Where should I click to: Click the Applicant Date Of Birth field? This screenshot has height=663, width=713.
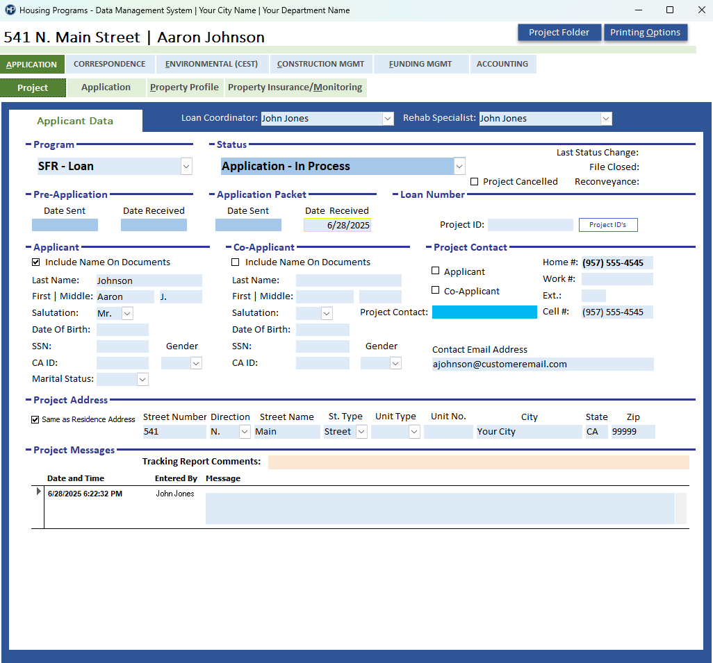tap(122, 330)
